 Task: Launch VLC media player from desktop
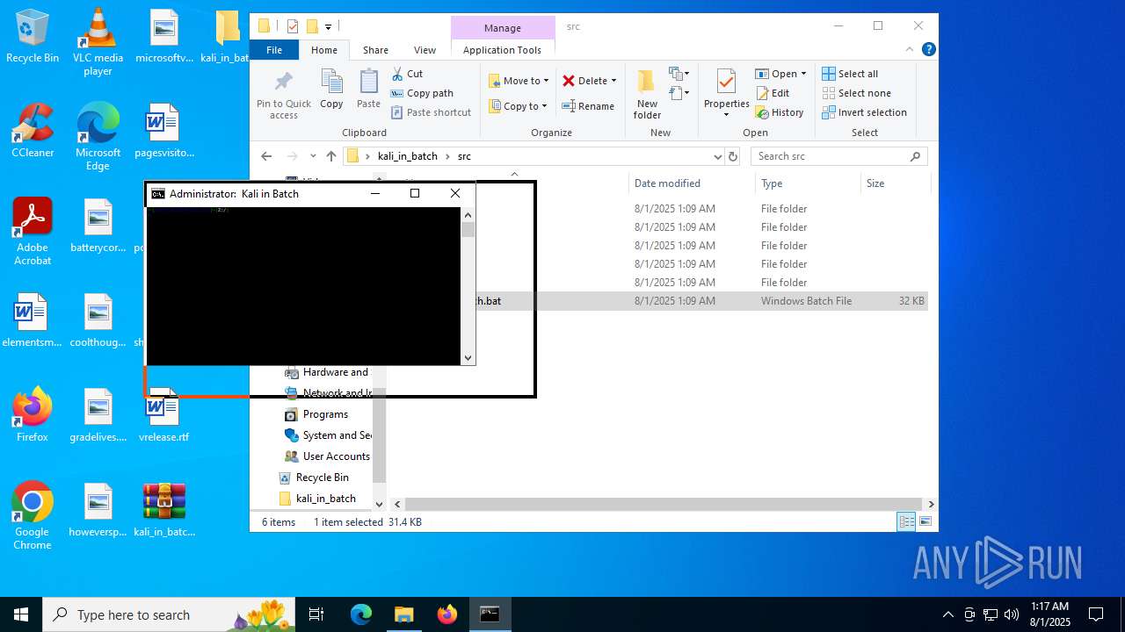tap(98, 42)
